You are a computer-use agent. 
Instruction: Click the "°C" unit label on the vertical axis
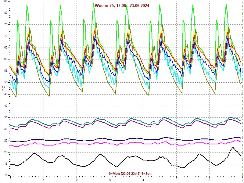point(3,88)
